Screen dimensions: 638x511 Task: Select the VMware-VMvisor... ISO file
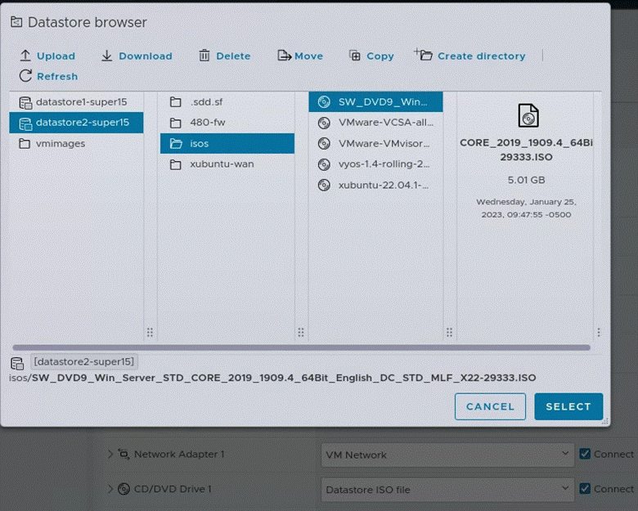point(375,144)
